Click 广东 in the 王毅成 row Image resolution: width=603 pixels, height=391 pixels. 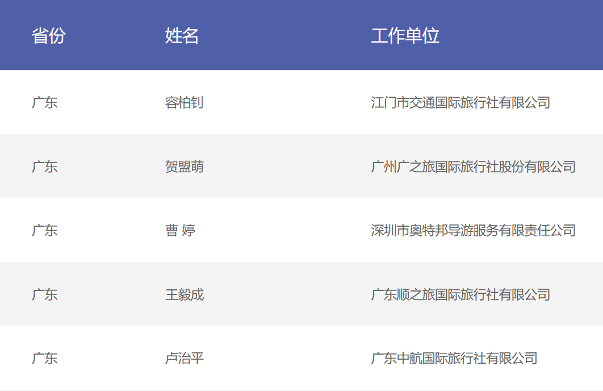pyautogui.click(x=45, y=294)
